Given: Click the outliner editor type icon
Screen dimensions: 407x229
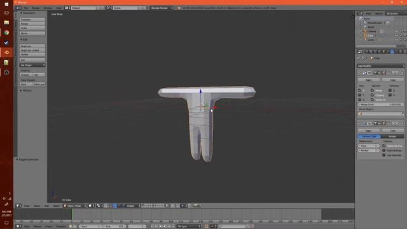Looking at the screenshot, I should (x=360, y=13).
